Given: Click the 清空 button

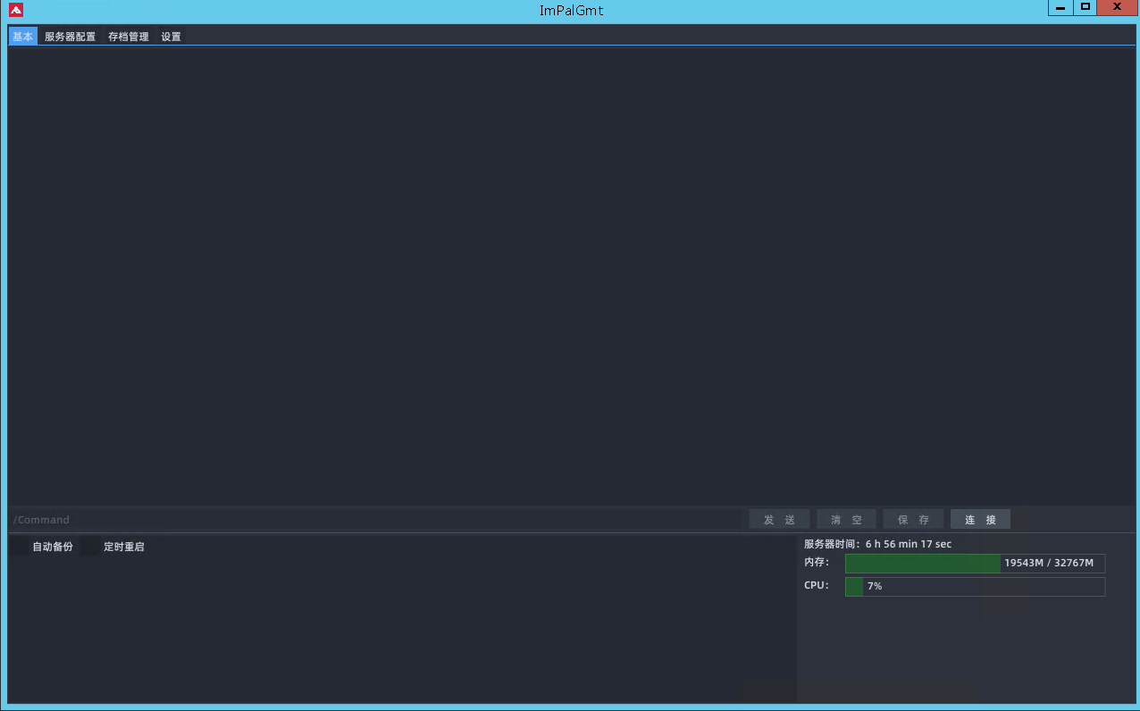Looking at the screenshot, I should point(846,520).
